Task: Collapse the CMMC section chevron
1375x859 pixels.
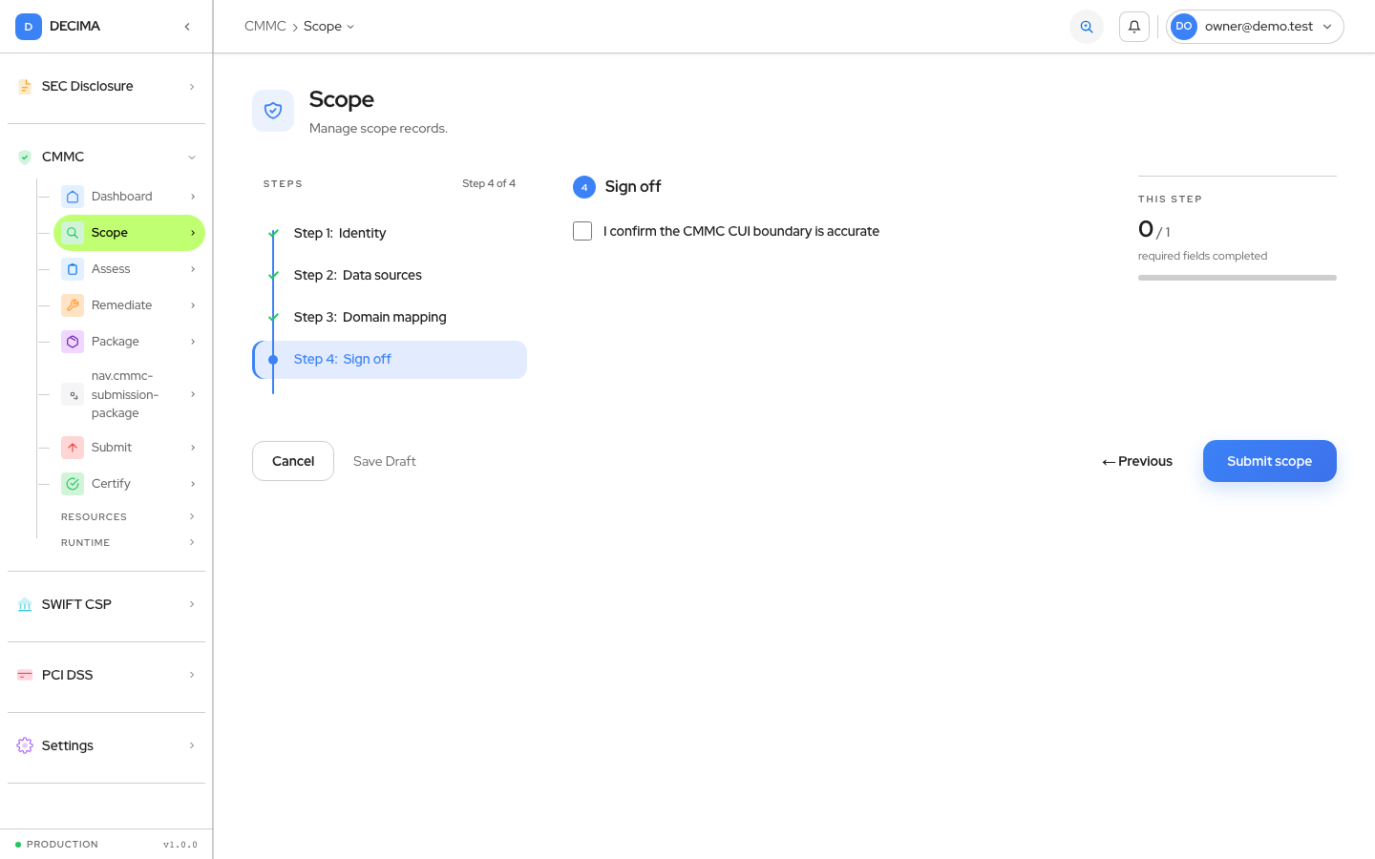Action: click(x=192, y=157)
